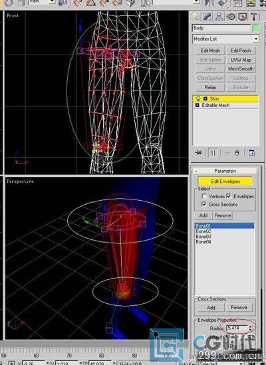Click the Radius value field

(x=237, y=328)
